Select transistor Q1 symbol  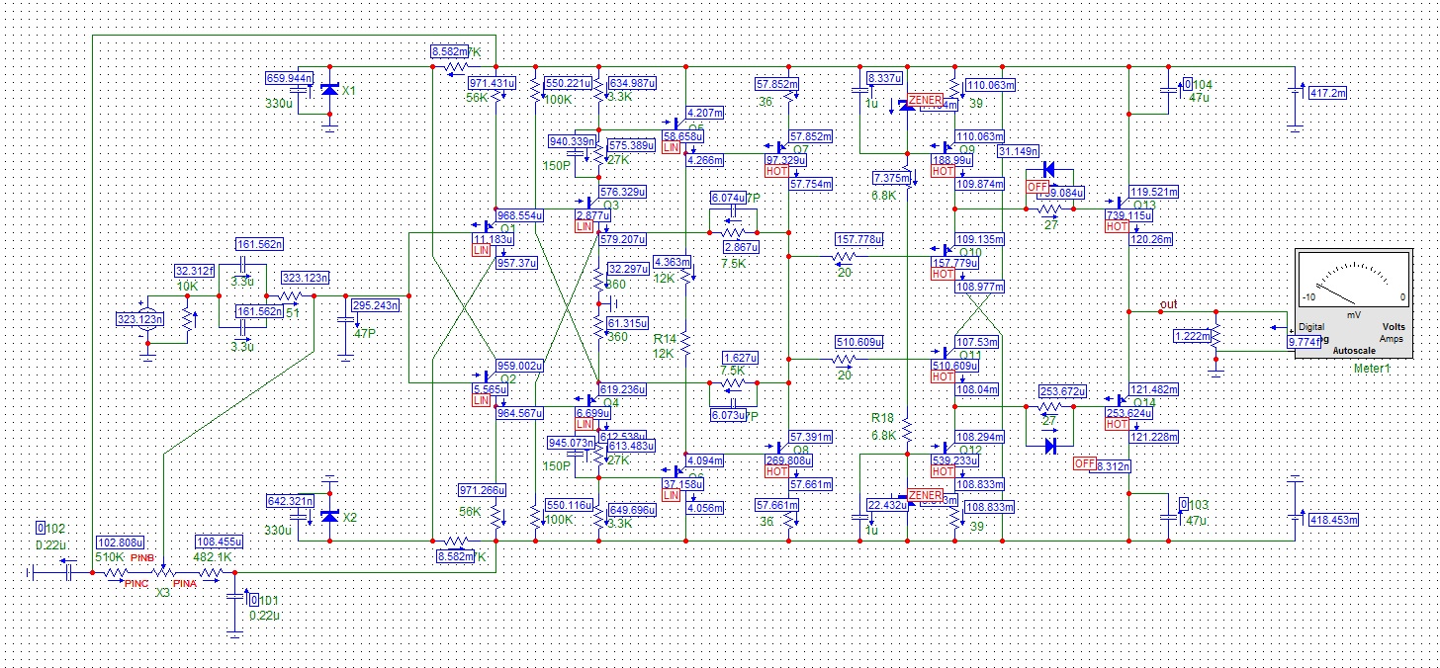tap(492, 226)
